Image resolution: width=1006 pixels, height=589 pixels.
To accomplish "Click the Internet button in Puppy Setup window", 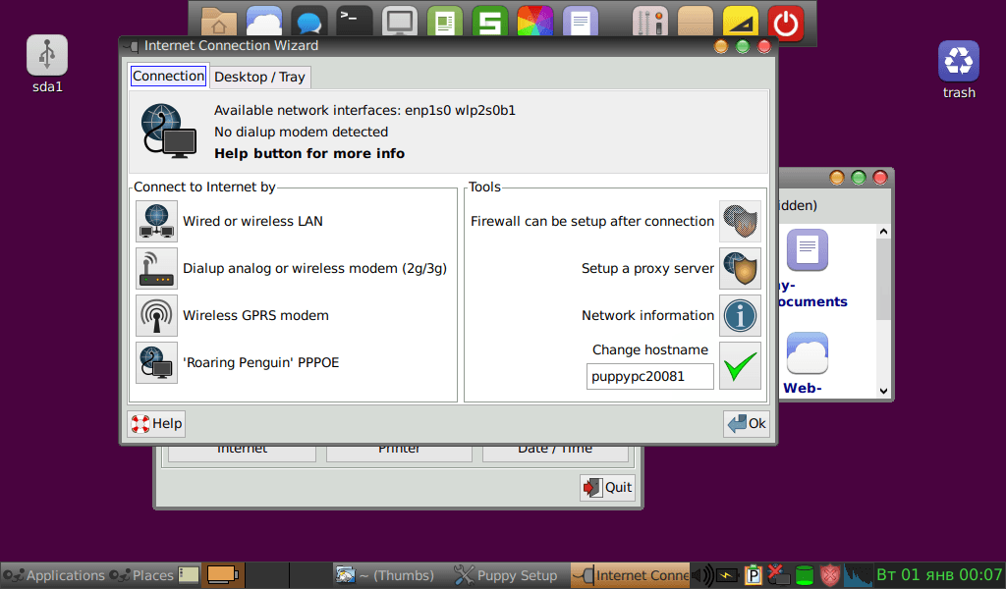I will [242, 452].
